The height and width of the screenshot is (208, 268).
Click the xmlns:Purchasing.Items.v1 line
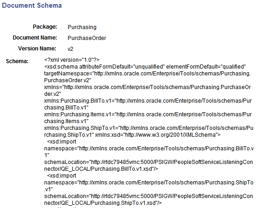pyautogui.click(x=148, y=114)
